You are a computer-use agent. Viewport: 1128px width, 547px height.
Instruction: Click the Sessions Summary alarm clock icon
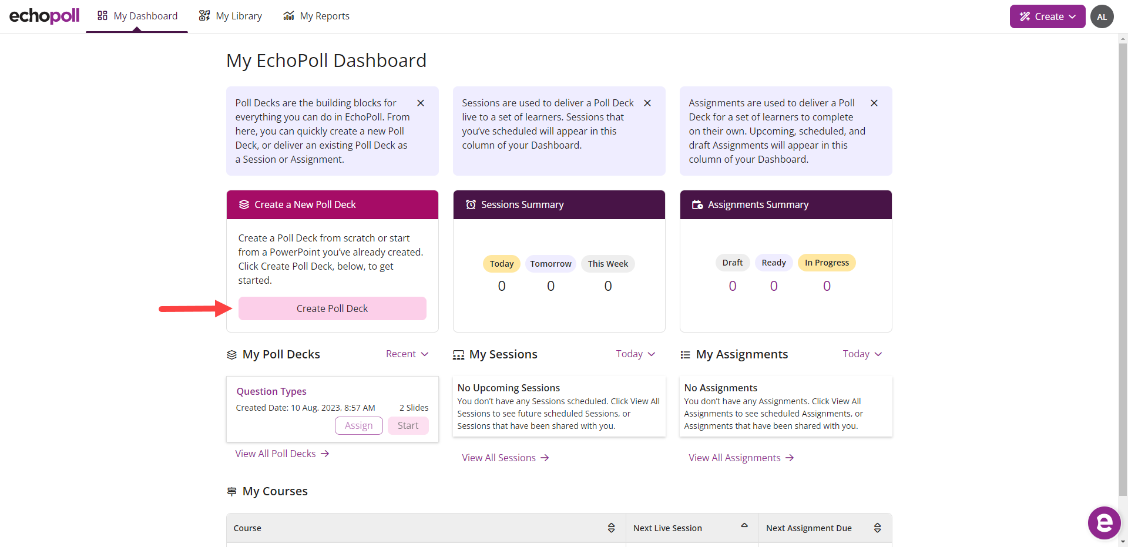[x=470, y=204]
